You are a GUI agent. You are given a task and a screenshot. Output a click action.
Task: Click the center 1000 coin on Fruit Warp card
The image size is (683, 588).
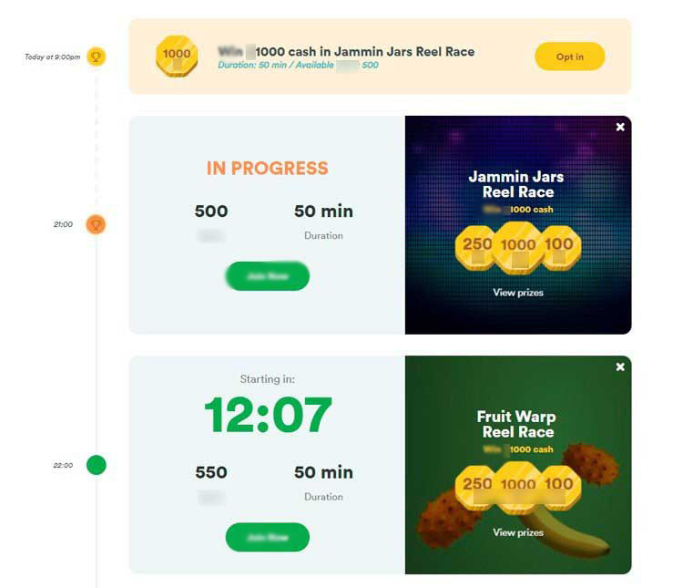click(518, 487)
